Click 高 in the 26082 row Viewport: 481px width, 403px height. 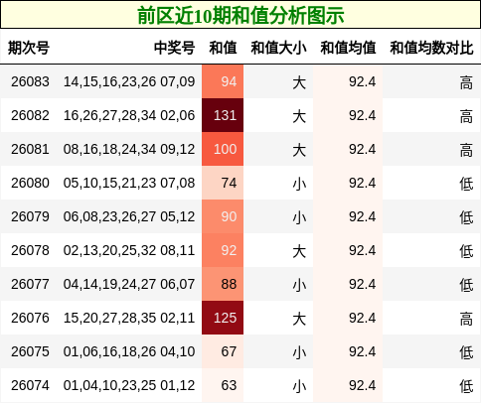pyautogui.click(x=466, y=116)
